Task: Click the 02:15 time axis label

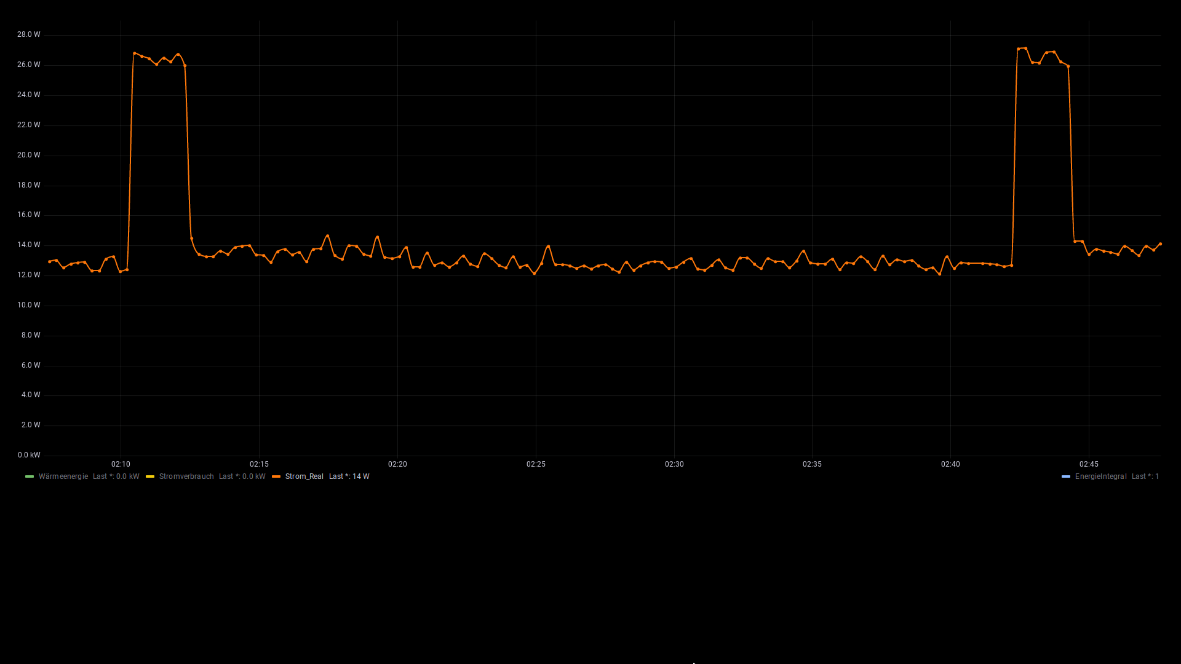Action: click(x=259, y=464)
